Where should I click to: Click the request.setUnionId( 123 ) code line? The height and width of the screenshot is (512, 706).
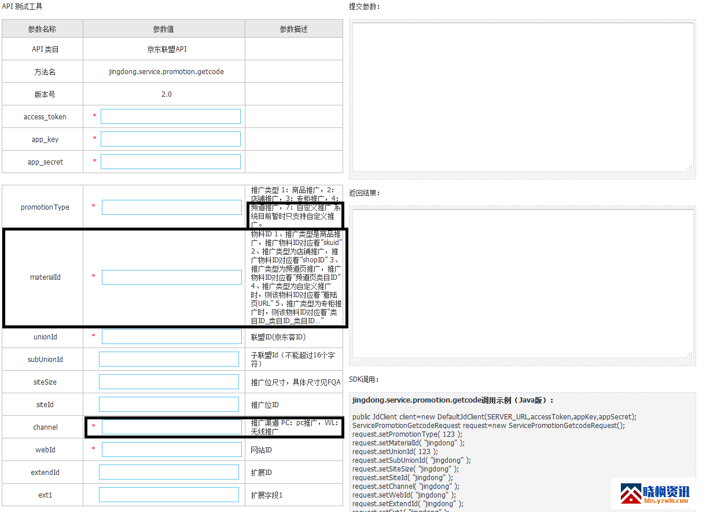[395, 452]
